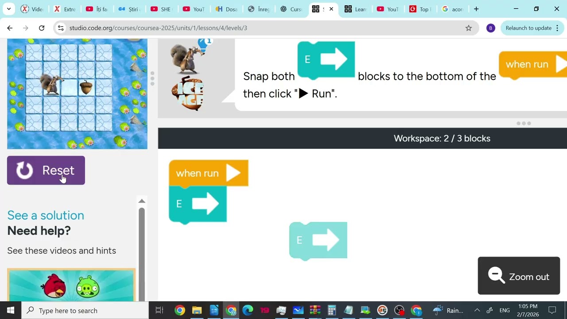This screenshot has width=567, height=319.
Task: Bookmark this page with the star icon
Action: (469, 28)
